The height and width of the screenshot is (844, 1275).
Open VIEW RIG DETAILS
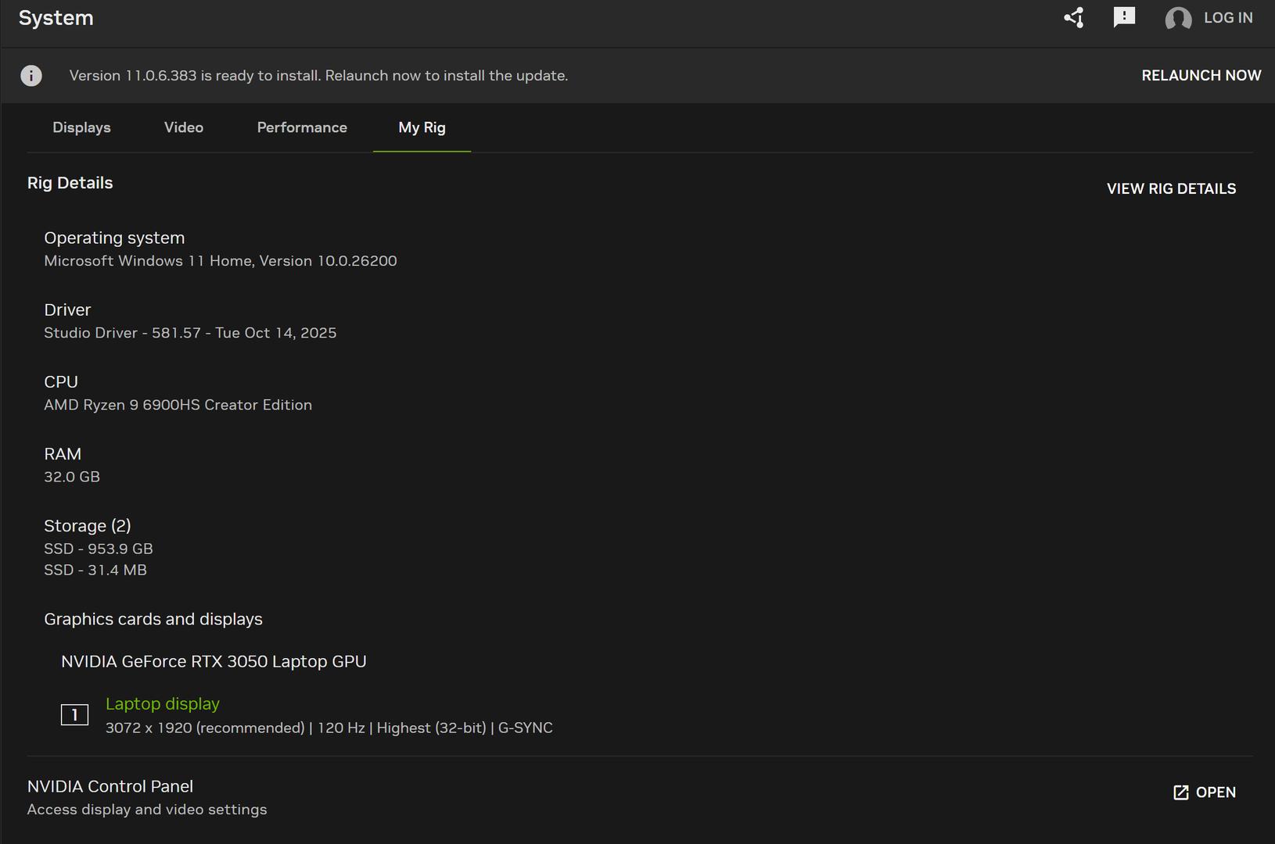1171,189
